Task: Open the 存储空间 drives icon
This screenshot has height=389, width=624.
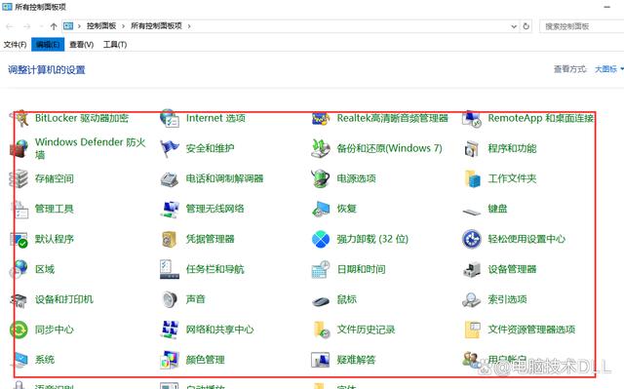Action: [19, 178]
